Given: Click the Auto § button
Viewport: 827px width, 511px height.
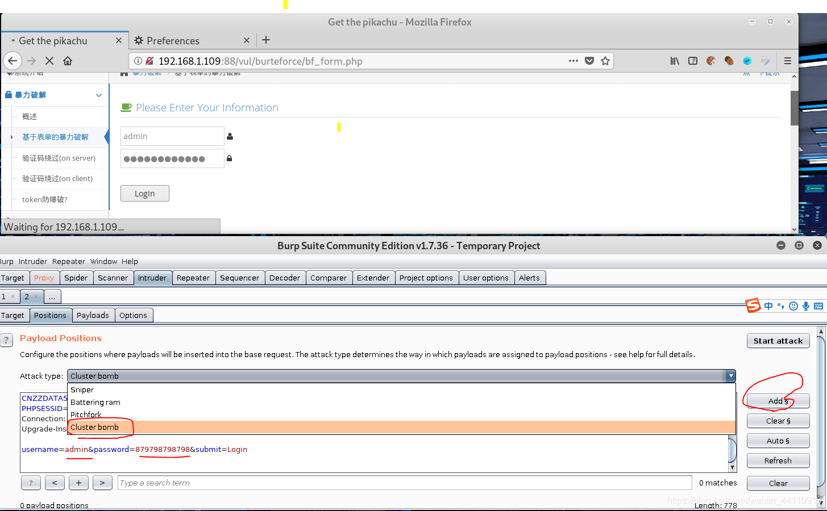Looking at the screenshot, I should coord(778,441).
